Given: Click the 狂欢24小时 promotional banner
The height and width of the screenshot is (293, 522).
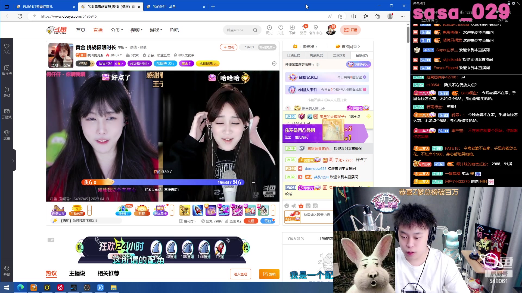Looking at the screenshot, I should click(162, 250).
